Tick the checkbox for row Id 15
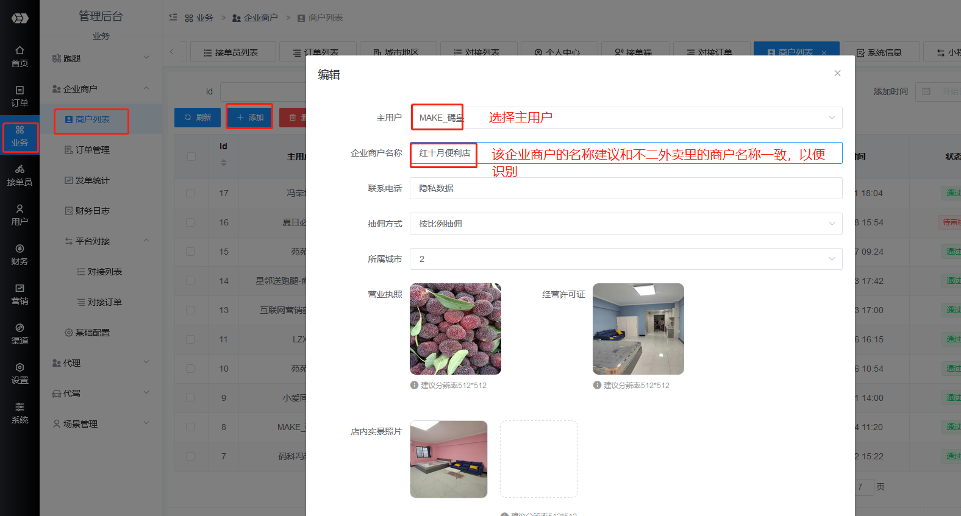Image resolution: width=961 pixels, height=516 pixels. [x=190, y=252]
